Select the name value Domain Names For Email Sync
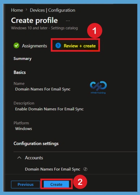 43,89
